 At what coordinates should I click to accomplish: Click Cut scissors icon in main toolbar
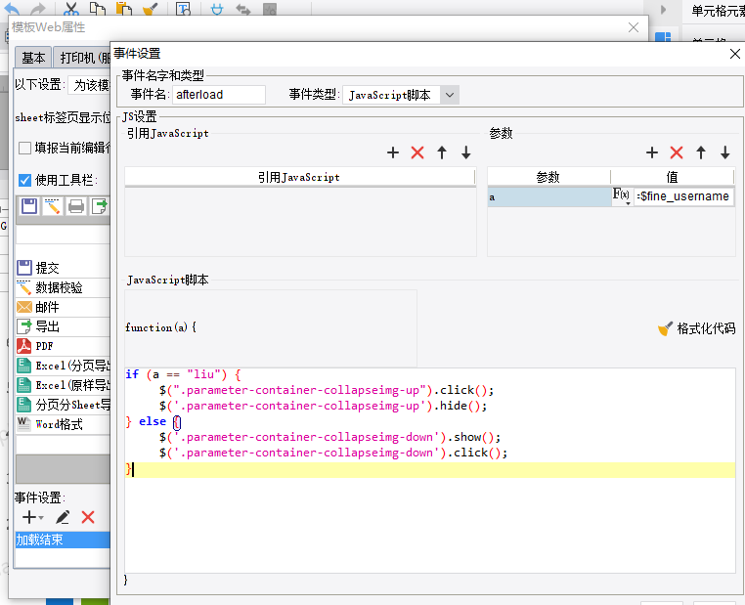point(70,8)
